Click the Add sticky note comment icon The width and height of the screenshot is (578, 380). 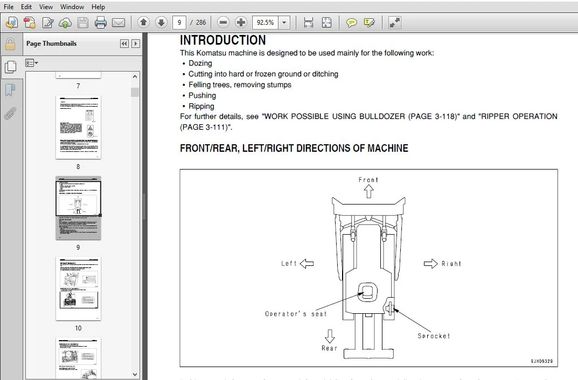351,23
